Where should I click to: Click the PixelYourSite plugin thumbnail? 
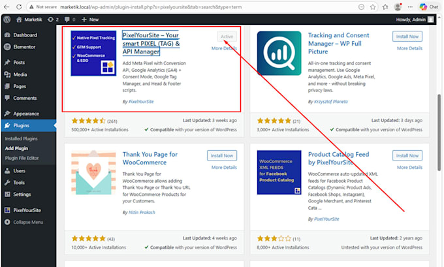point(93,54)
